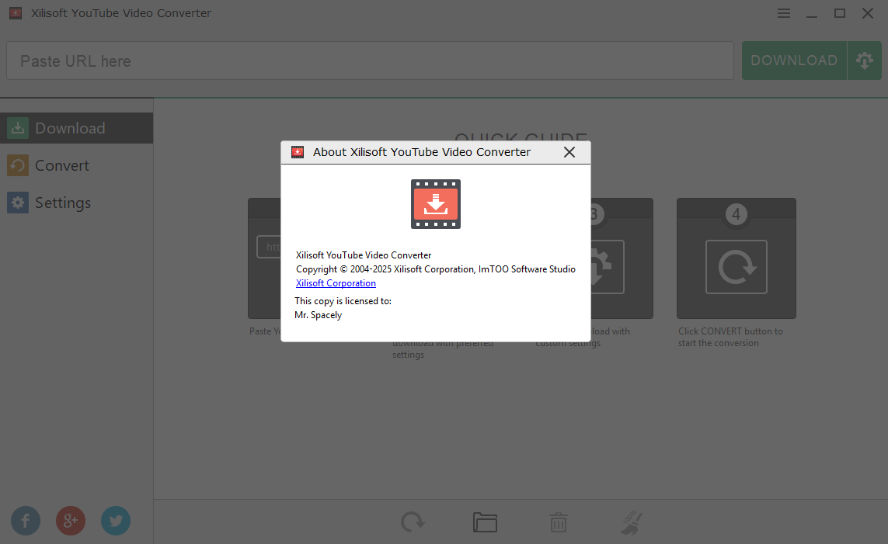Click the Facebook share icon

[26, 521]
